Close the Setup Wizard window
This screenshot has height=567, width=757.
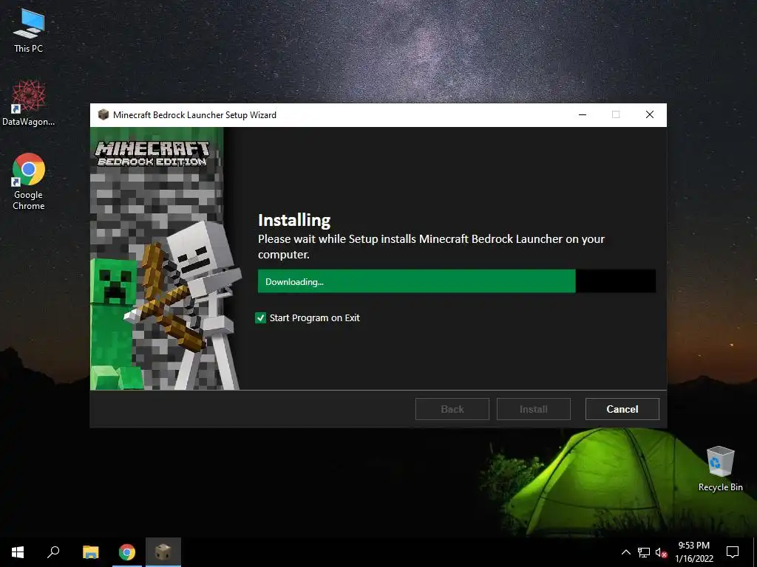650,114
